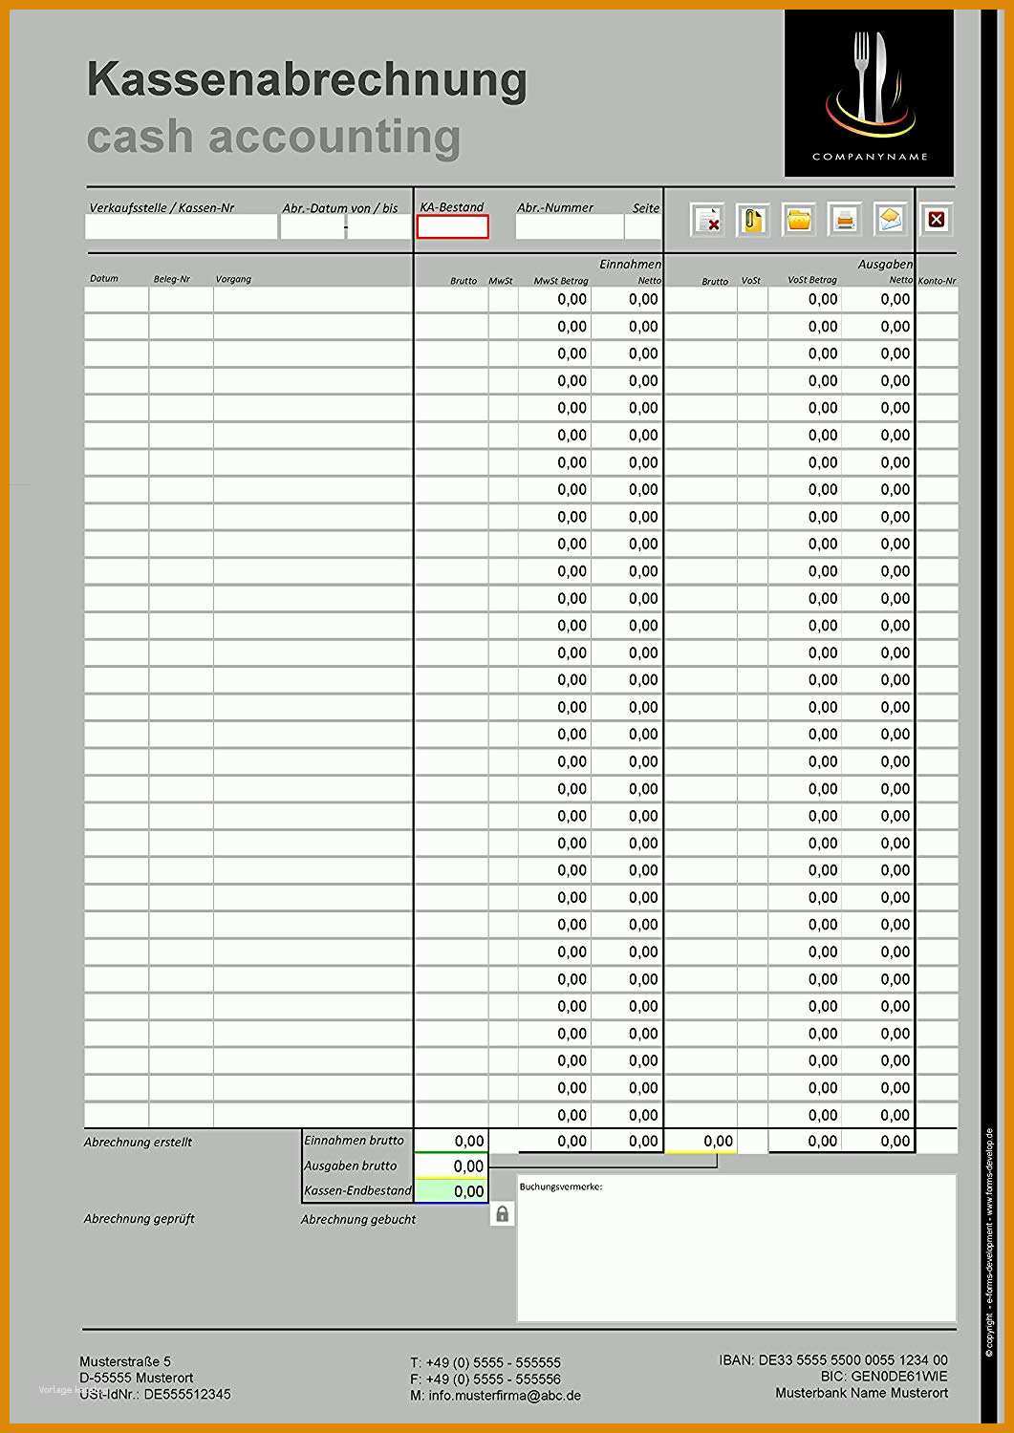Click the Beleg-Nr column header
Viewport: 1014px width, 1433px height.
pyautogui.click(x=172, y=279)
